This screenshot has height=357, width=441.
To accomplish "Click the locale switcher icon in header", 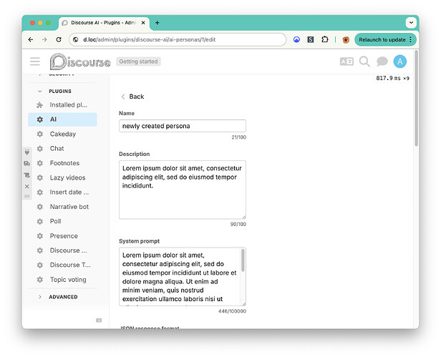I will pyautogui.click(x=346, y=62).
